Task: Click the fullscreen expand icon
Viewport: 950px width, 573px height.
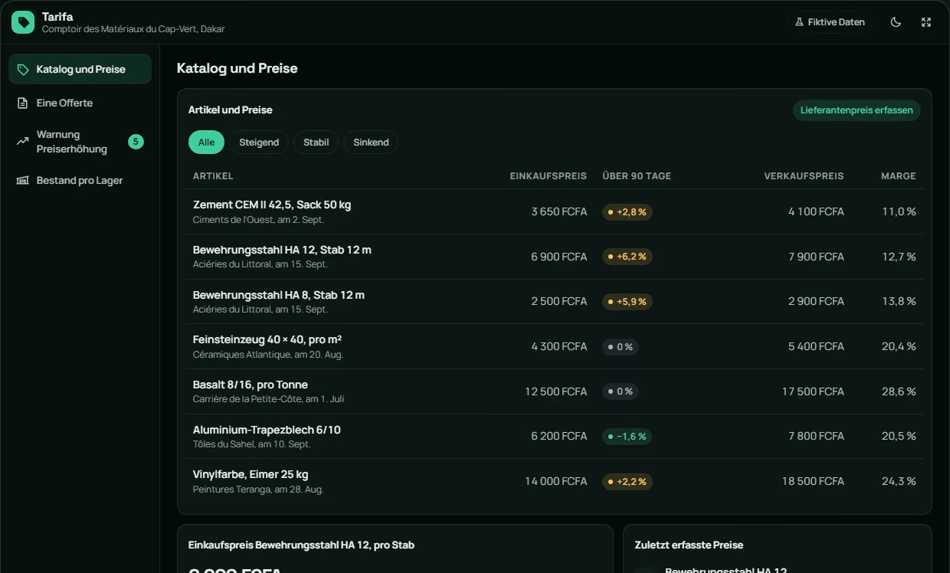Action: coord(926,22)
